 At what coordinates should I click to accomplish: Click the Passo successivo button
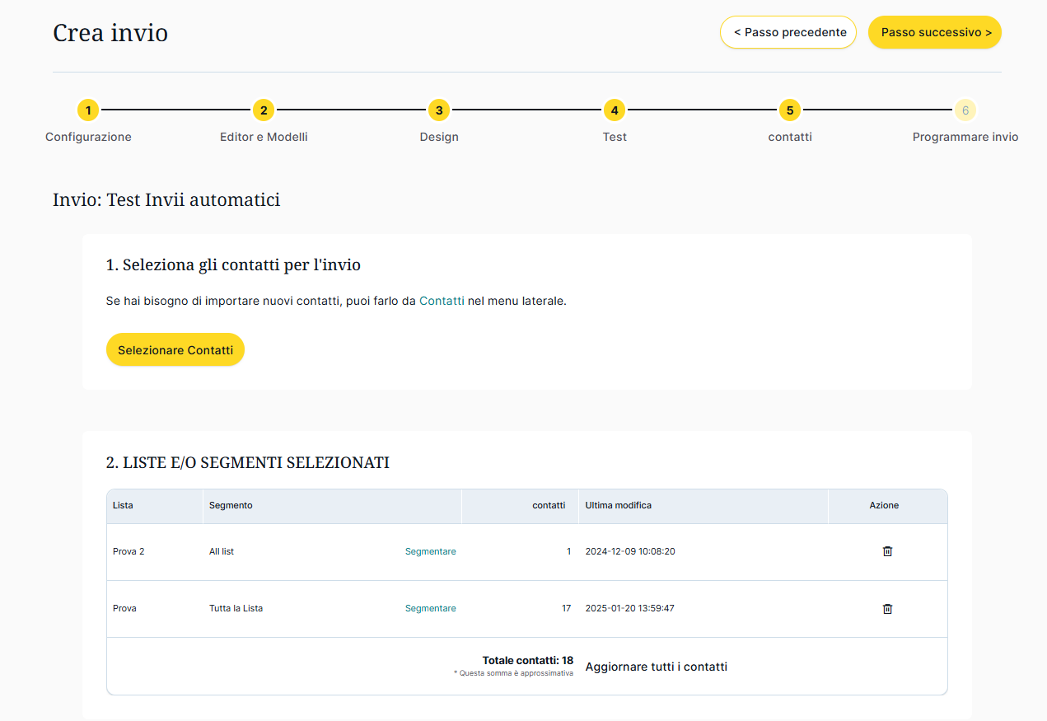click(935, 32)
